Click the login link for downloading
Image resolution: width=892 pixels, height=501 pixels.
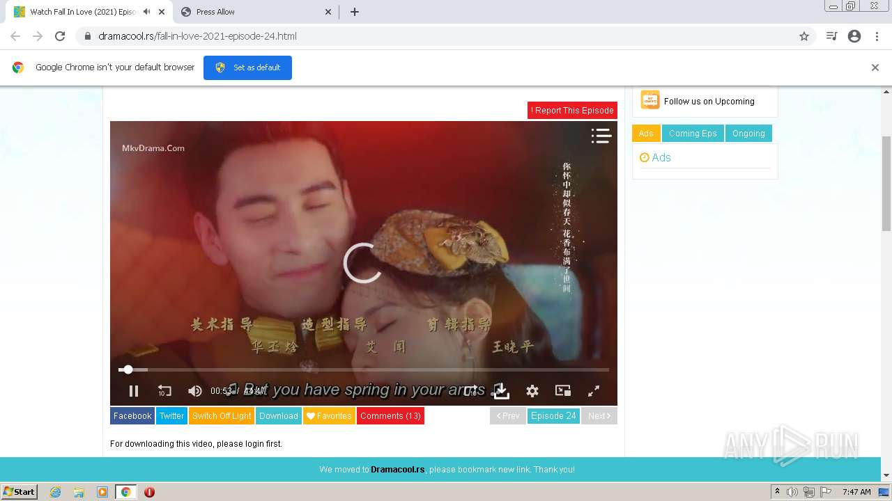[x=254, y=444]
